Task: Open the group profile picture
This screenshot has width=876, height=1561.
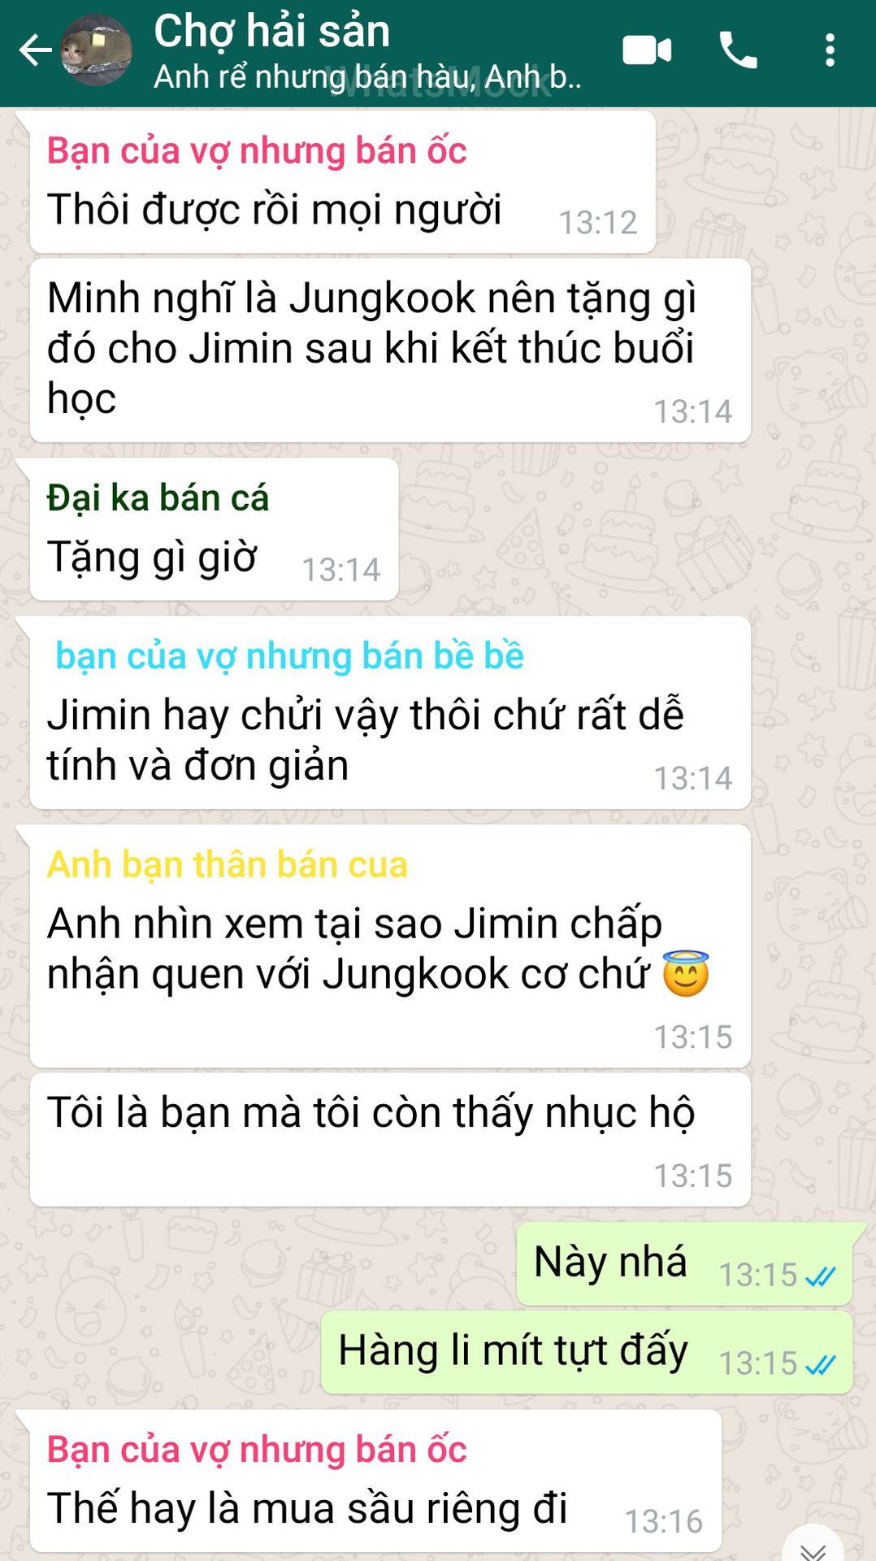Action: click(97, 50)
